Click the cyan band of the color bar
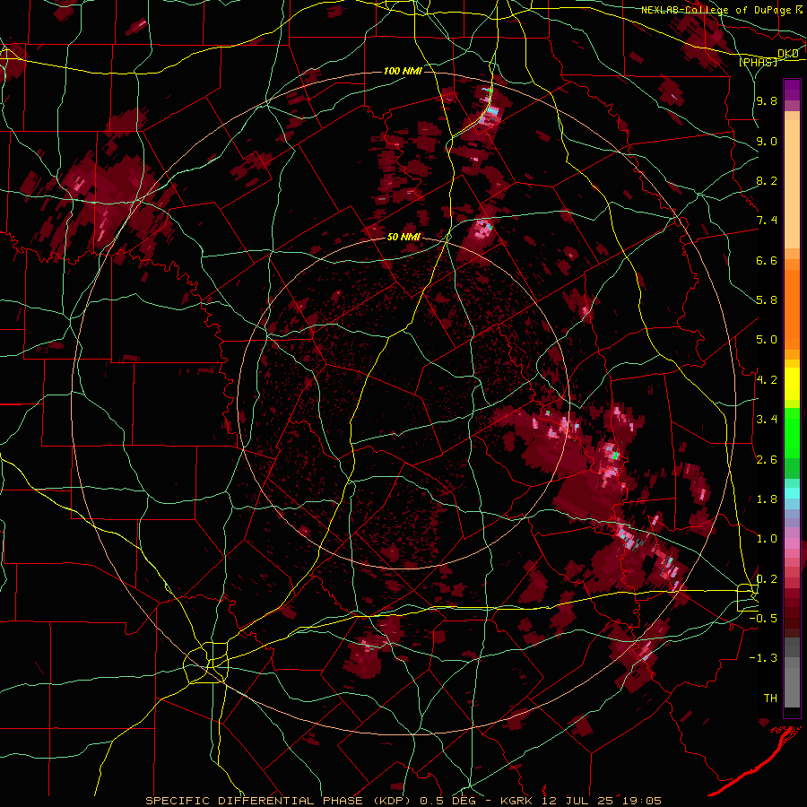Image resolution: width=807 pixels, height=807 pixels. [792, 492]
